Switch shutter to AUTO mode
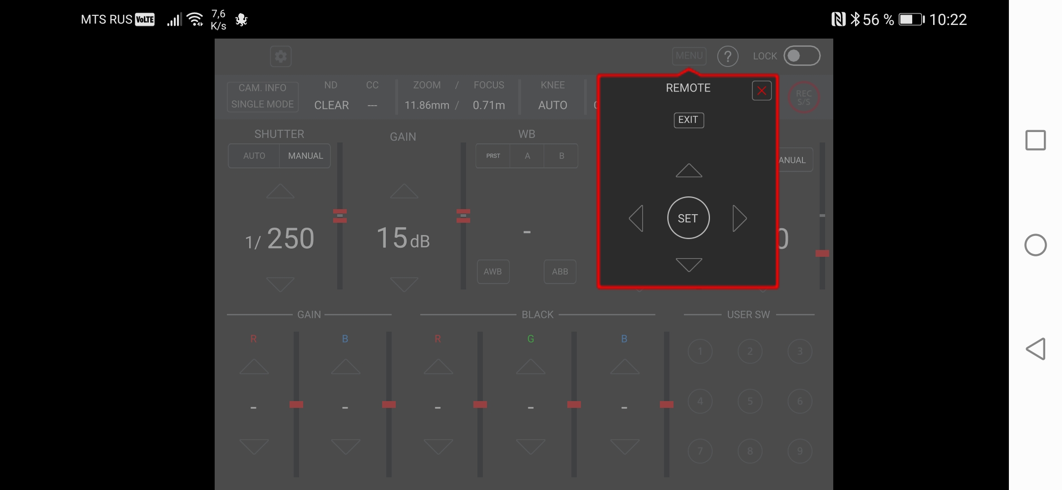Screen dimensions: 1062x490 tap(254, 156)
